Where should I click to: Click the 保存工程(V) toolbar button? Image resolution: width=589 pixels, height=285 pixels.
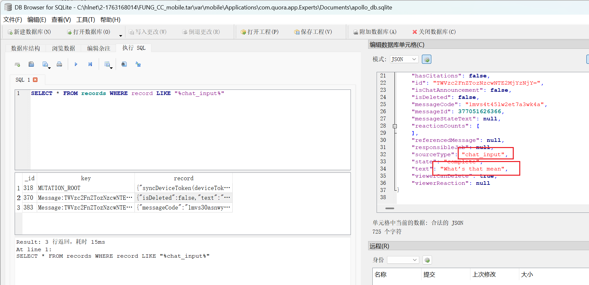313,32
